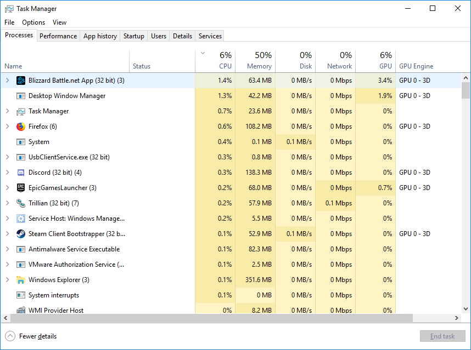Click the EpicGamesLauncher icon
The width and height of the screenshot is (471, 350).
pos(21,188)
